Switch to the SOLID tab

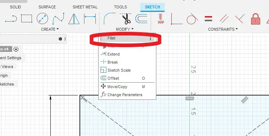click(15, 7)
